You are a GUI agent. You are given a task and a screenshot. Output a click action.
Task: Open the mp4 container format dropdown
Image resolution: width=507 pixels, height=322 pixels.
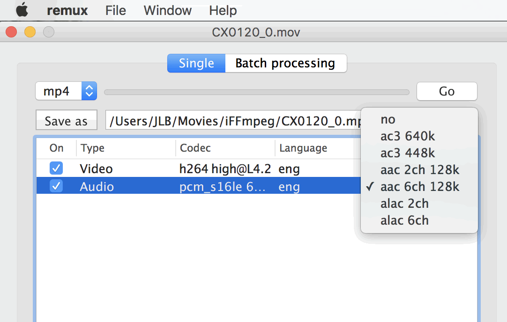pyautogui.click(x=66, y=91)
